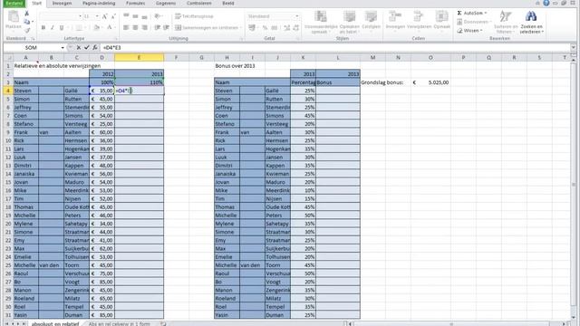This screenshot has width=580, height=326.
Task: Open the Beeld ribbon tab
Action: point(227,4)
